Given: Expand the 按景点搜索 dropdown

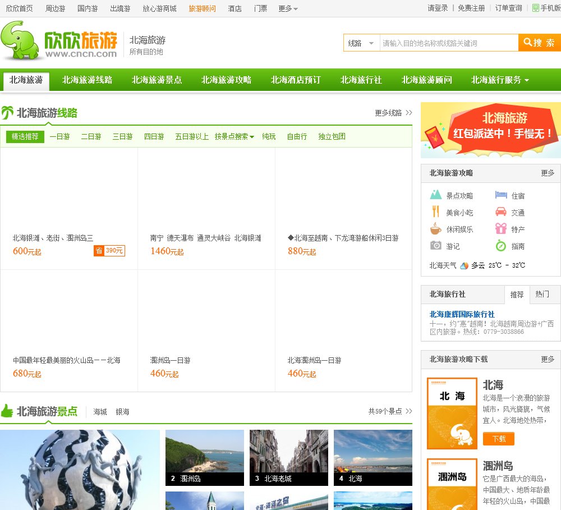Looking at the screenshot, I should coord(234,136).
